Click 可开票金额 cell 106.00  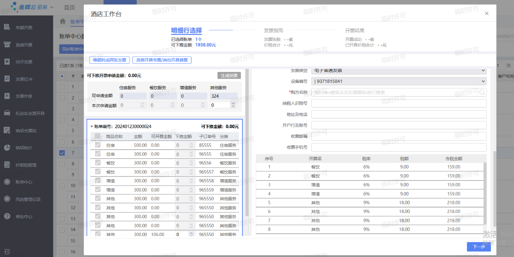point(157,234)
